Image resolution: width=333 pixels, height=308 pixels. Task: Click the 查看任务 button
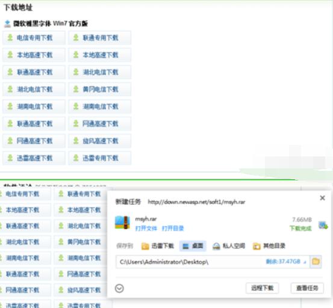pos(307,288)
